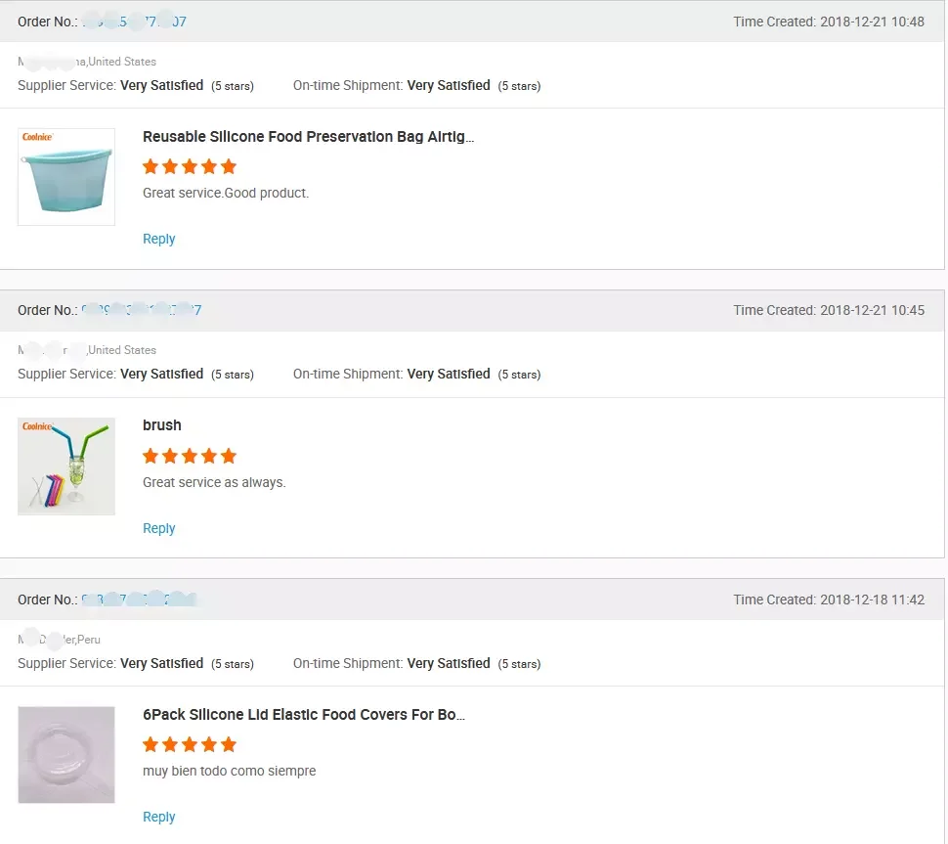Reply to "Great service as always." review
The width and height of the screenshot is (948, 844).
(x=159, y=528)
